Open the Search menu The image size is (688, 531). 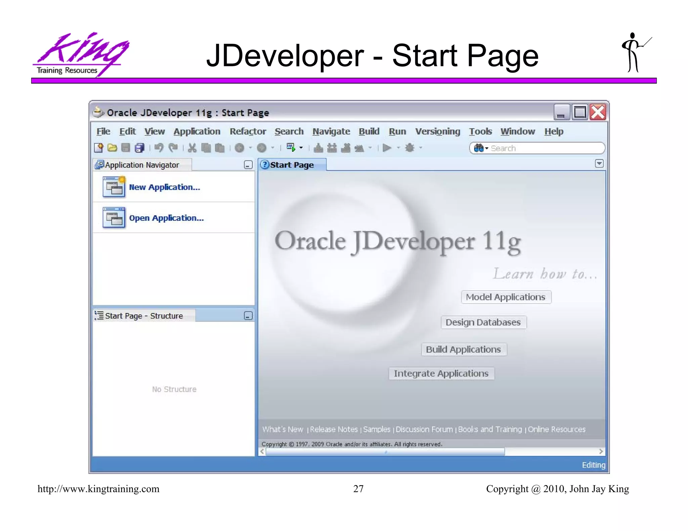[289, 132]
